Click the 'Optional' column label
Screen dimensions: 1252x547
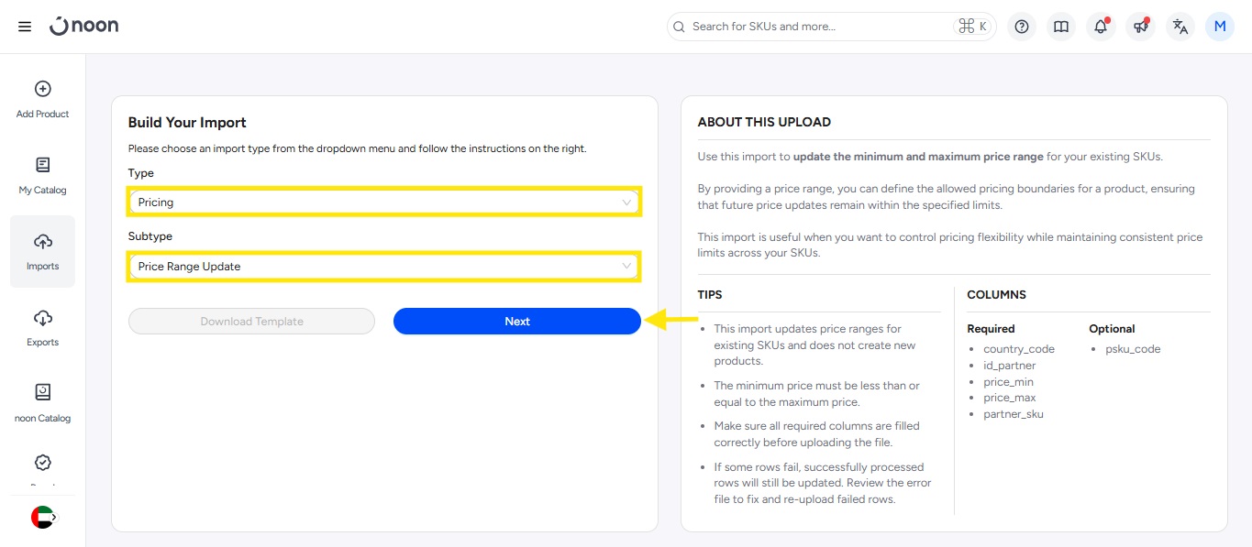point(1112,329)
